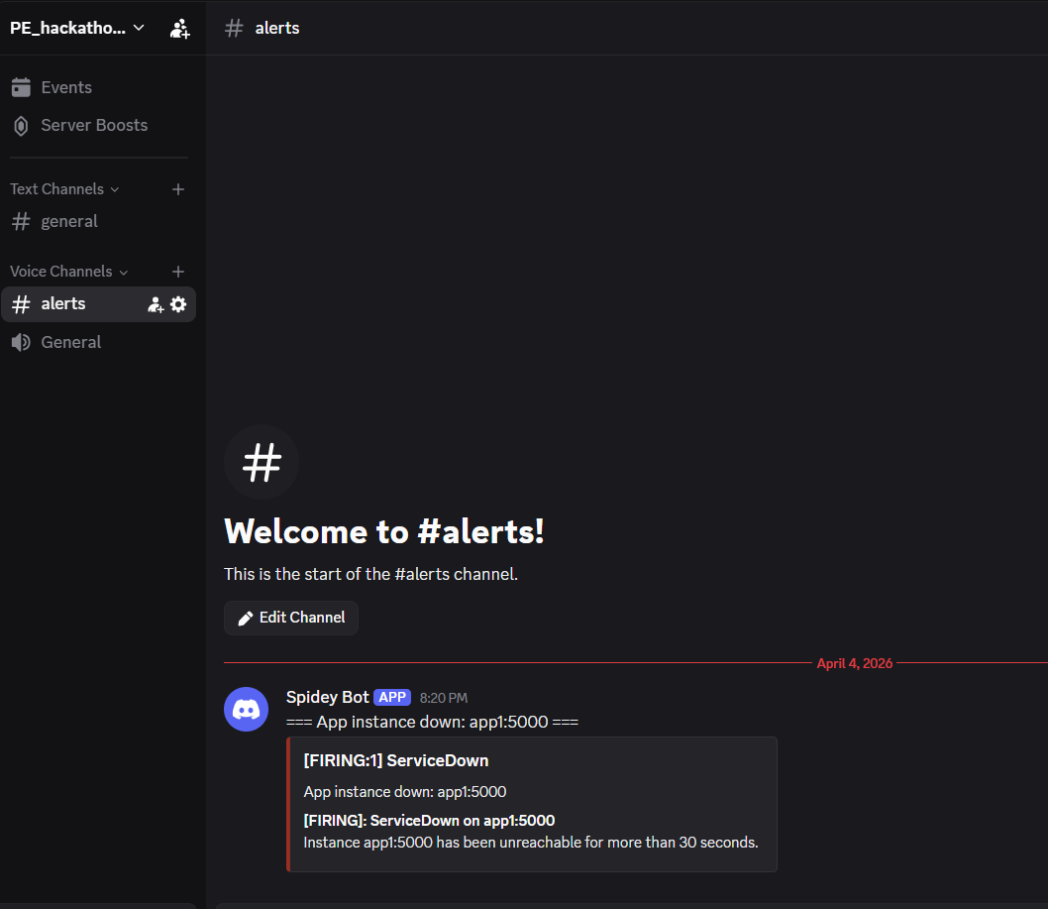Open alerts channel settings gear
The height and width of the screenshot is (909, 1048).
[x=178, y=304]
